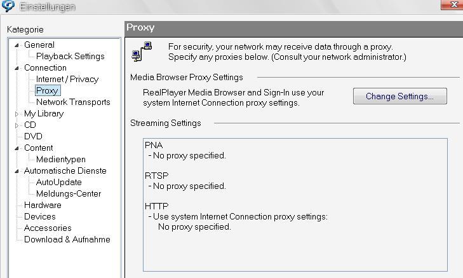Expand the CD category arrow
The height and width of the screenshot is (278, 463).
(x=17, y=126)
